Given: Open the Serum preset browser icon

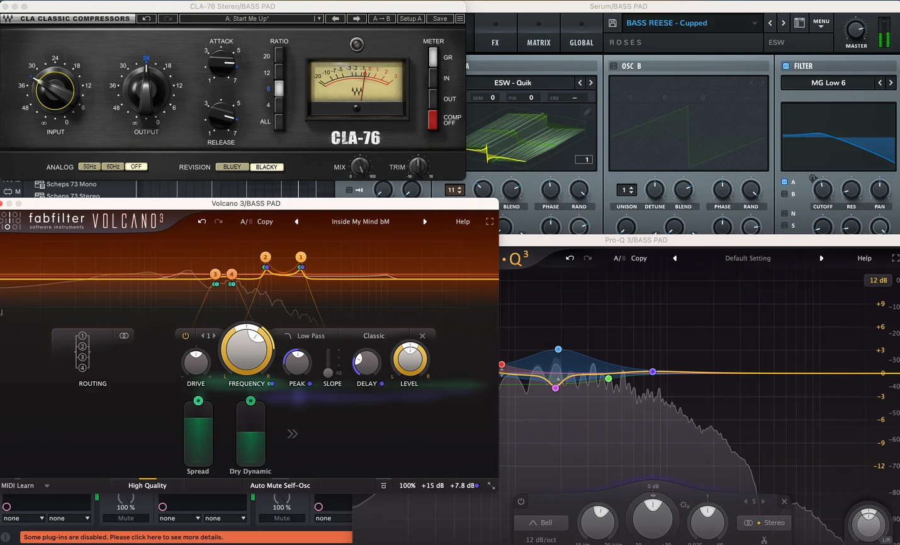Looking at the screenshot, I should [x=799, y=23].
